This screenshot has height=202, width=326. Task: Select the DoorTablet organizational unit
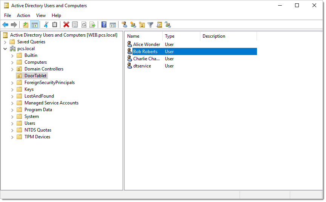[x=35, y=76]
